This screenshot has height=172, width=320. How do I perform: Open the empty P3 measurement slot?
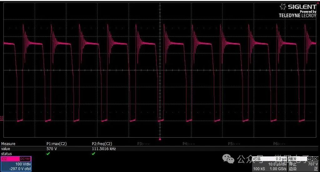143,144
